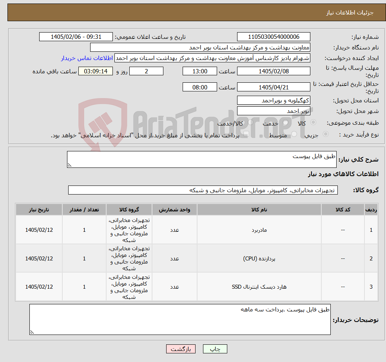
Task: Click the جزئیات اطلاعات نیاز page header
Action: coord(197,13)
